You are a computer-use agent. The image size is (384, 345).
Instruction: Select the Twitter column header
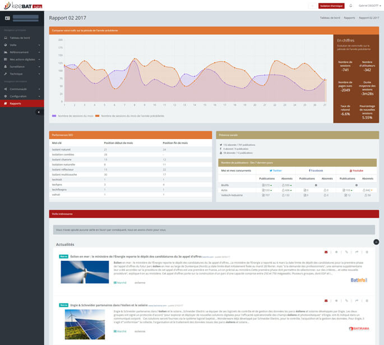click(276, 171)
